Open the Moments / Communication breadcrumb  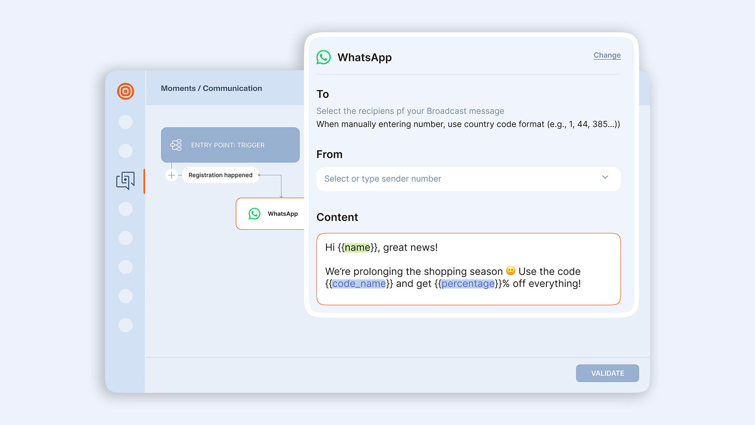(x=211, y=88)
